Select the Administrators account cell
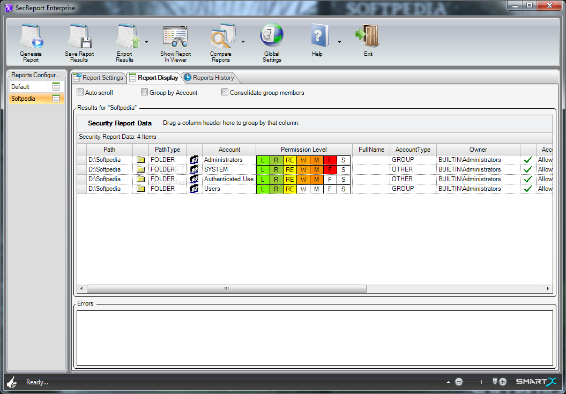The image size is (566, 394). click(229, 160)
